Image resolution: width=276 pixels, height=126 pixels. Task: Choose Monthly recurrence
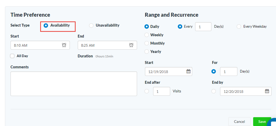click(x=147, y=43)
